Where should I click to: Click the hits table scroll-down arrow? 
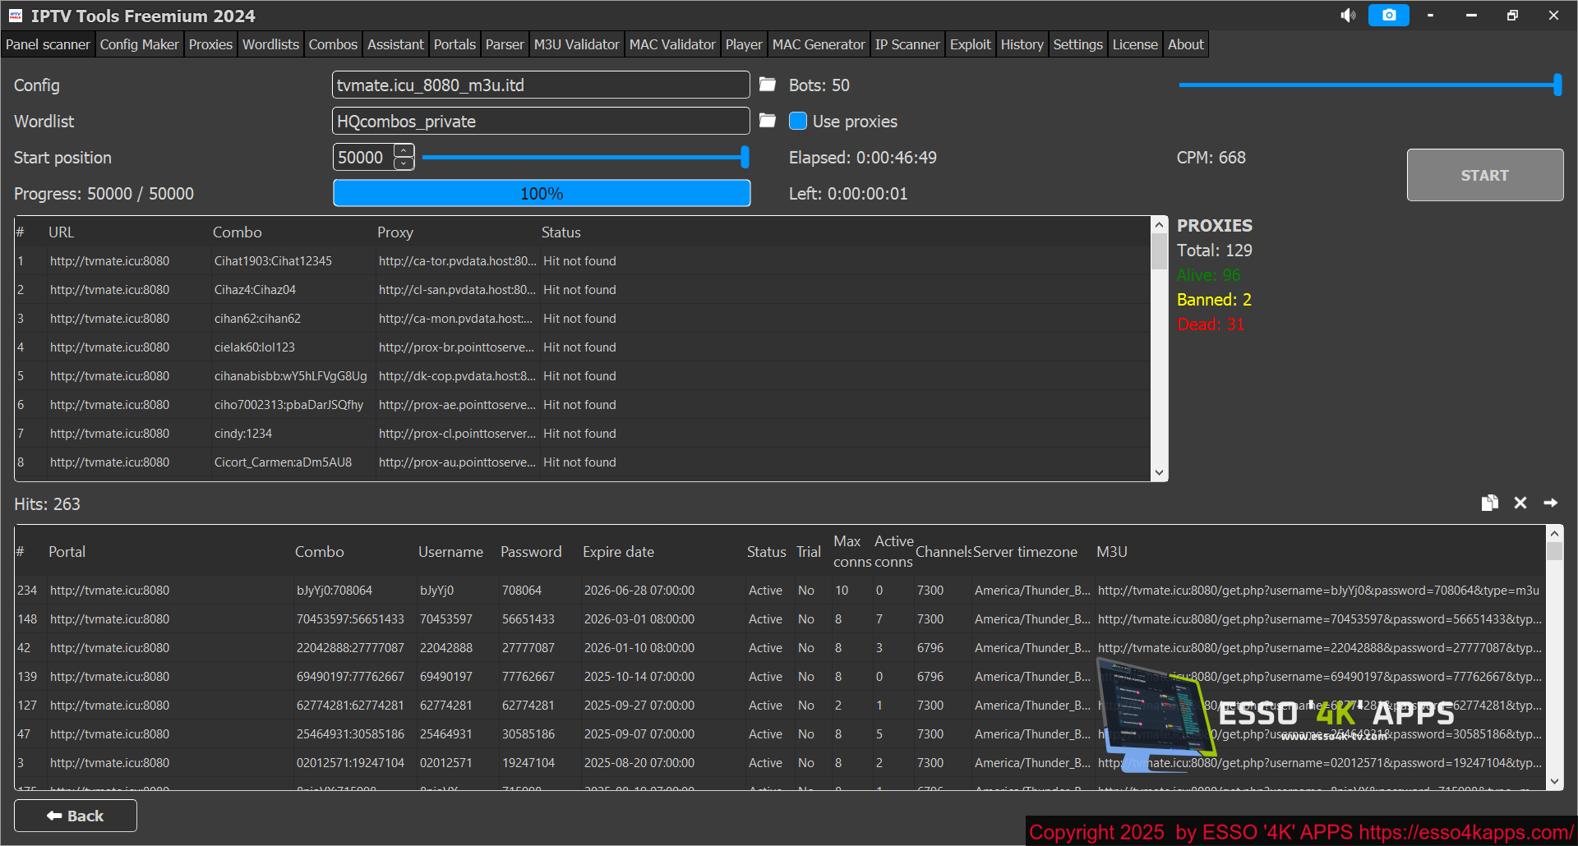point(1554,781)
